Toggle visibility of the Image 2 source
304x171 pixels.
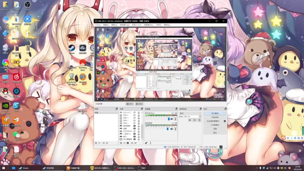coord(135,123)
